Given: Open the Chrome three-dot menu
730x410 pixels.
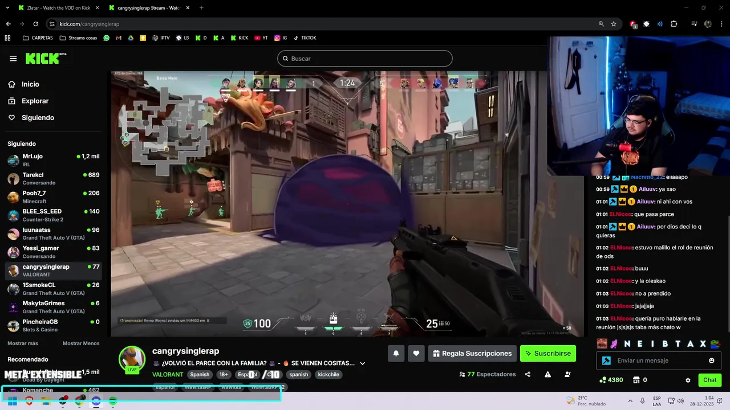Looking at the screenshot, I should coord(722,24).
